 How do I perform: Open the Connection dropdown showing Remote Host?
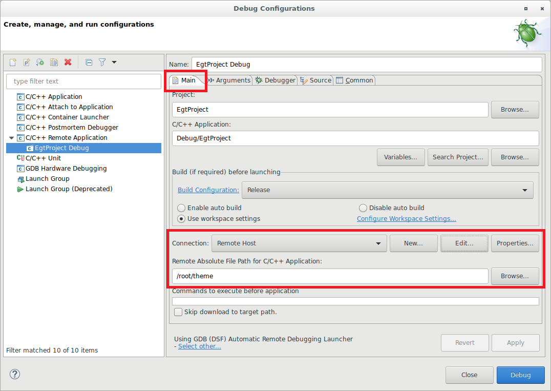tap(378, 243)
